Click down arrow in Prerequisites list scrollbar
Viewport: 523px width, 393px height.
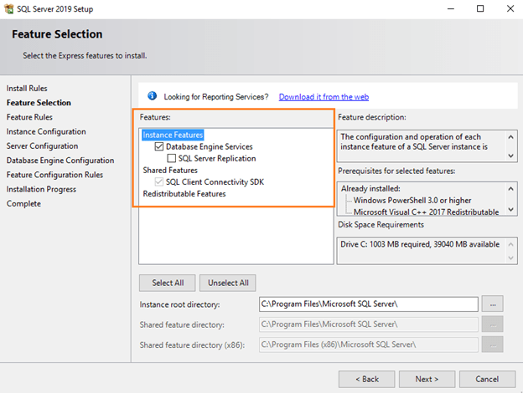click(x=510, y=209)
